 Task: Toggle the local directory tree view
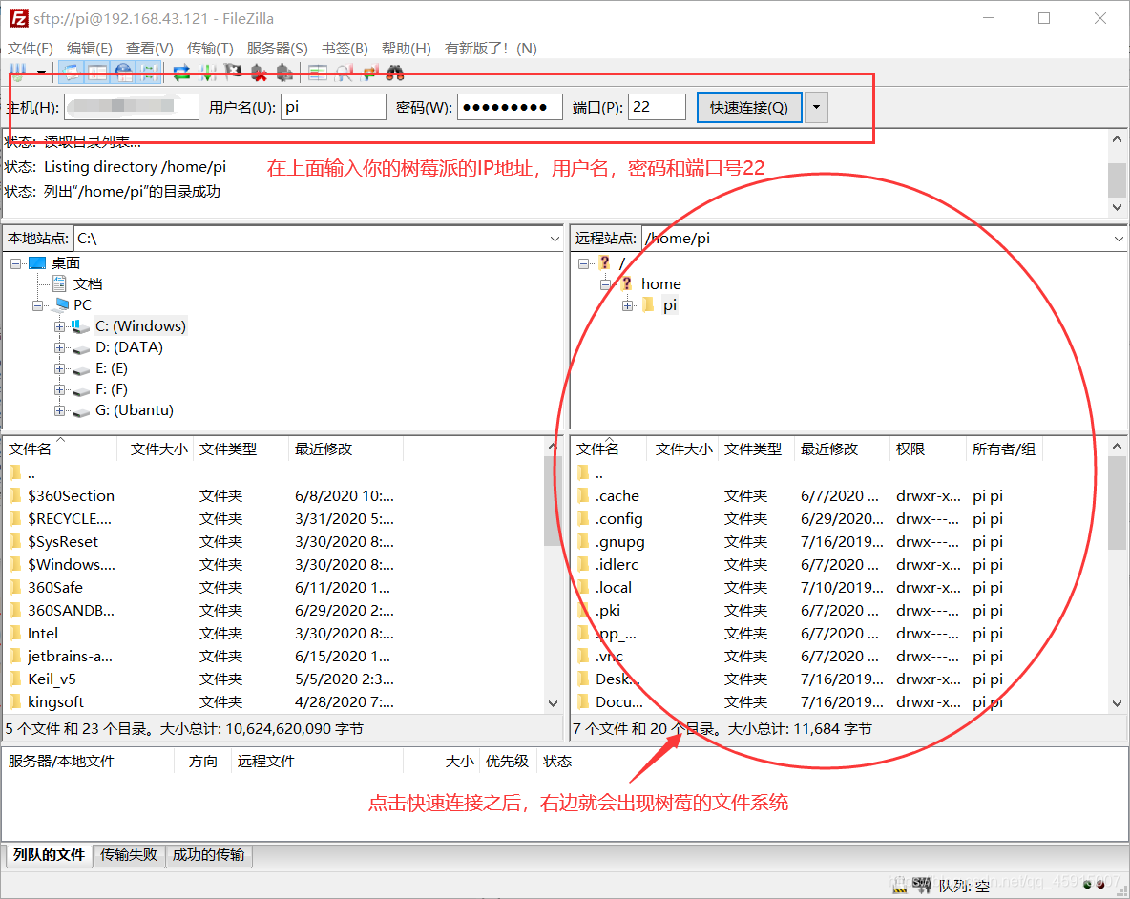pos(97,72)
